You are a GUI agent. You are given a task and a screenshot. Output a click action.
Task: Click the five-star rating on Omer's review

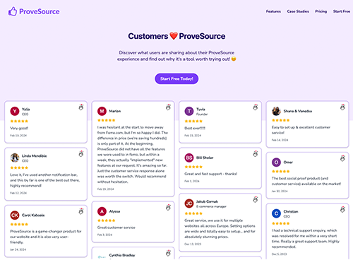(x=280, y=171)
